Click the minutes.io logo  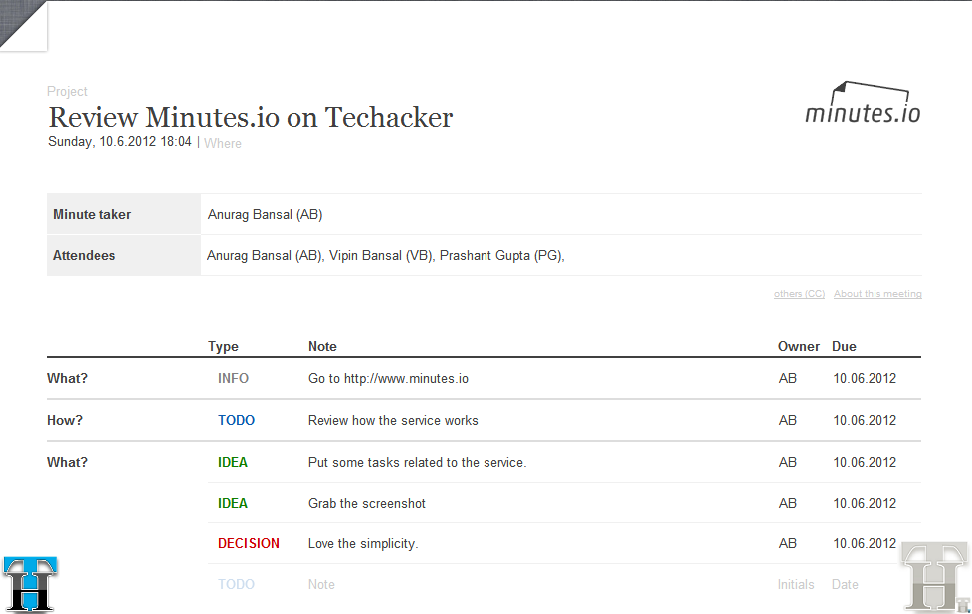tap(863, 102)
